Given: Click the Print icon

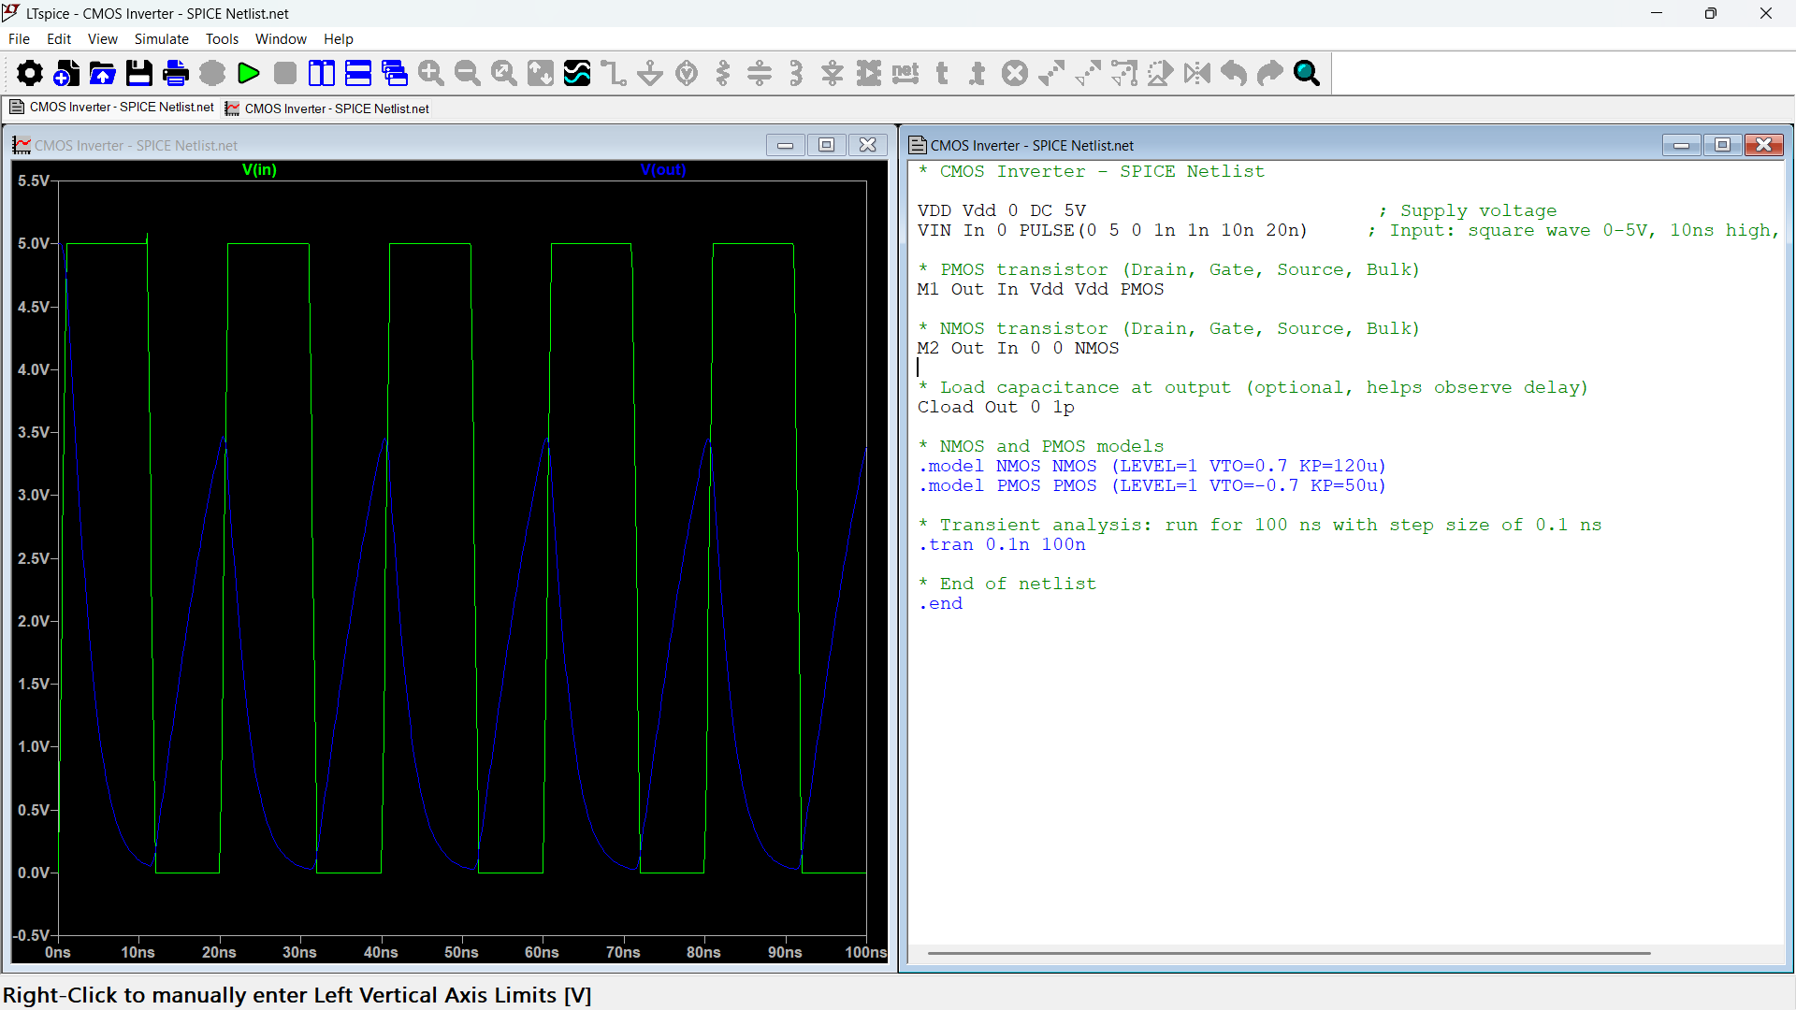Looking at the screenshot, I should point(175,73).
